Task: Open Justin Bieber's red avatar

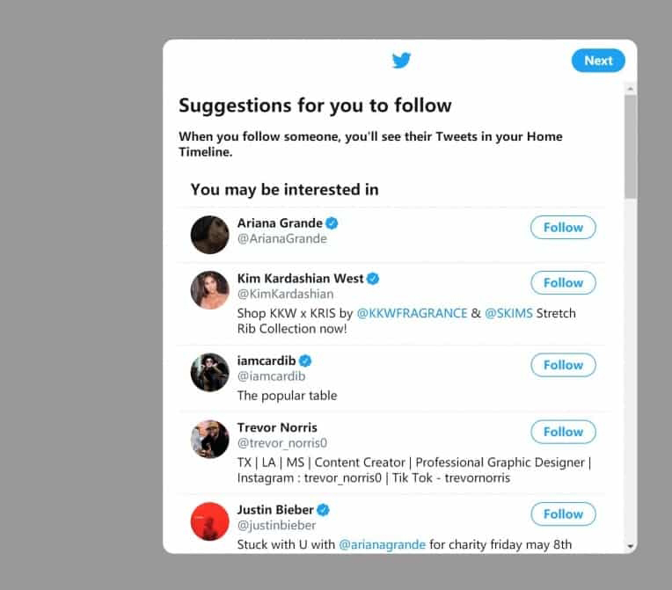Action: click(210, 521)
